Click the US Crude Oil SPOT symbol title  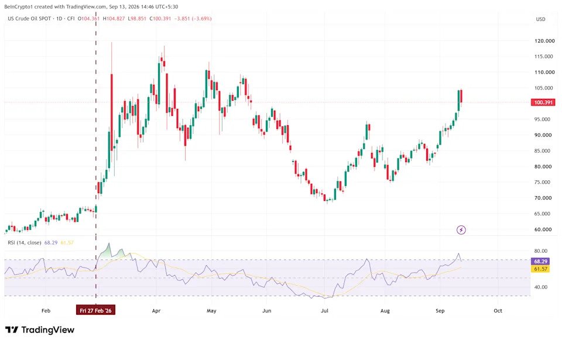coord(29,18)
